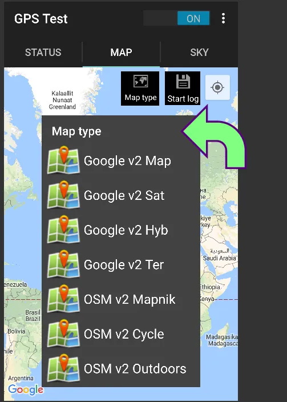Center map on my location

coord(217,87)
